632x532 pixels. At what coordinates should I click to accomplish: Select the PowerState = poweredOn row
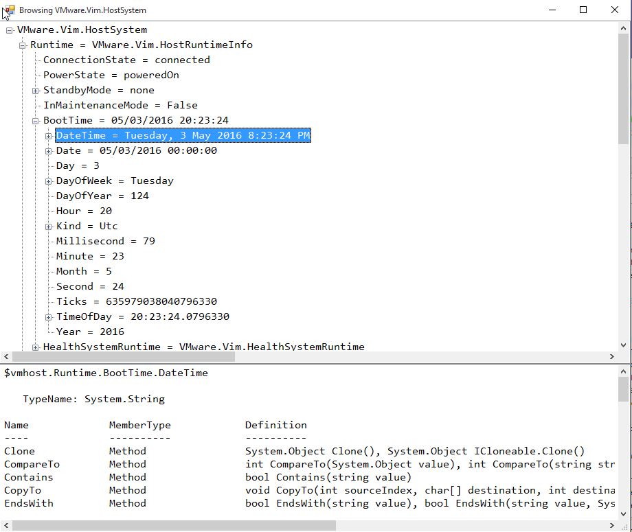click(x=111, y=75)
